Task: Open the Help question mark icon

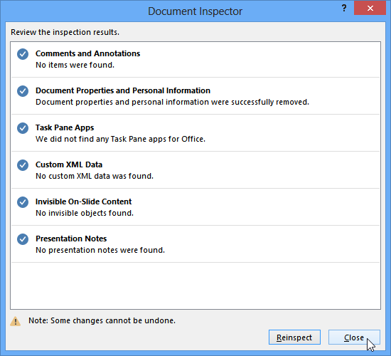Action: (344, 8)
